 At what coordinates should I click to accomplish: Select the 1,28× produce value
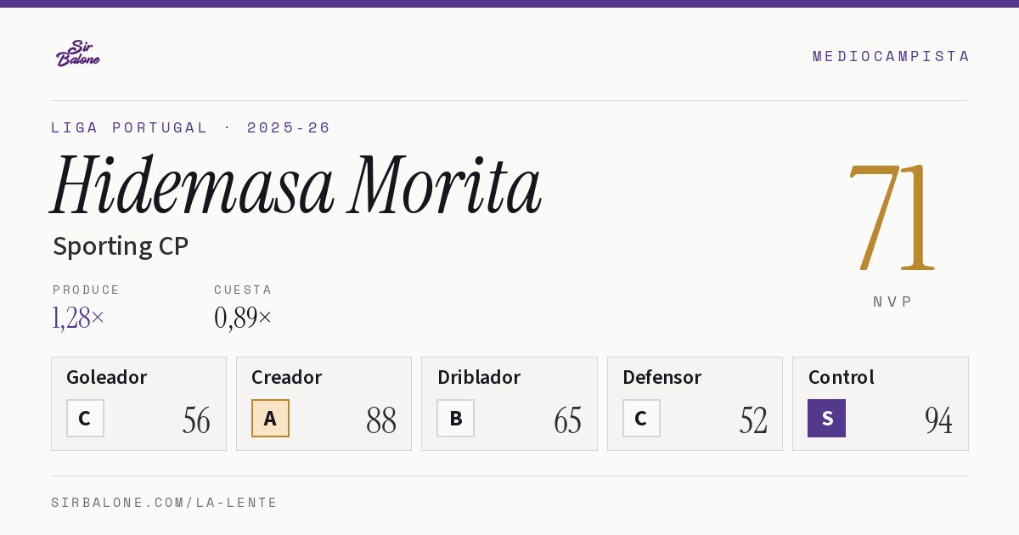78,318
